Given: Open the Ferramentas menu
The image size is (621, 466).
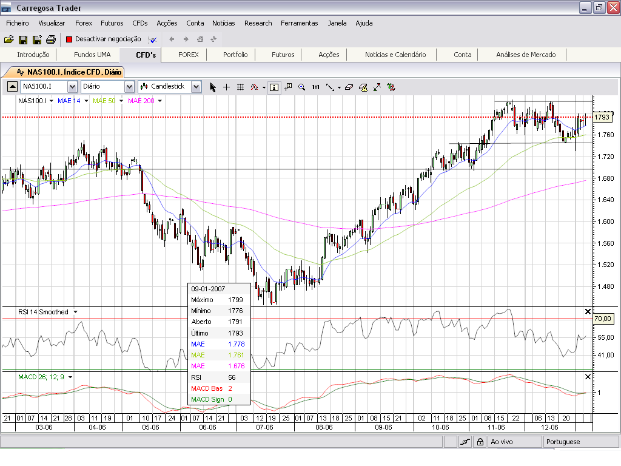Looking at the screenshot, I should click(x=299, y=23).
